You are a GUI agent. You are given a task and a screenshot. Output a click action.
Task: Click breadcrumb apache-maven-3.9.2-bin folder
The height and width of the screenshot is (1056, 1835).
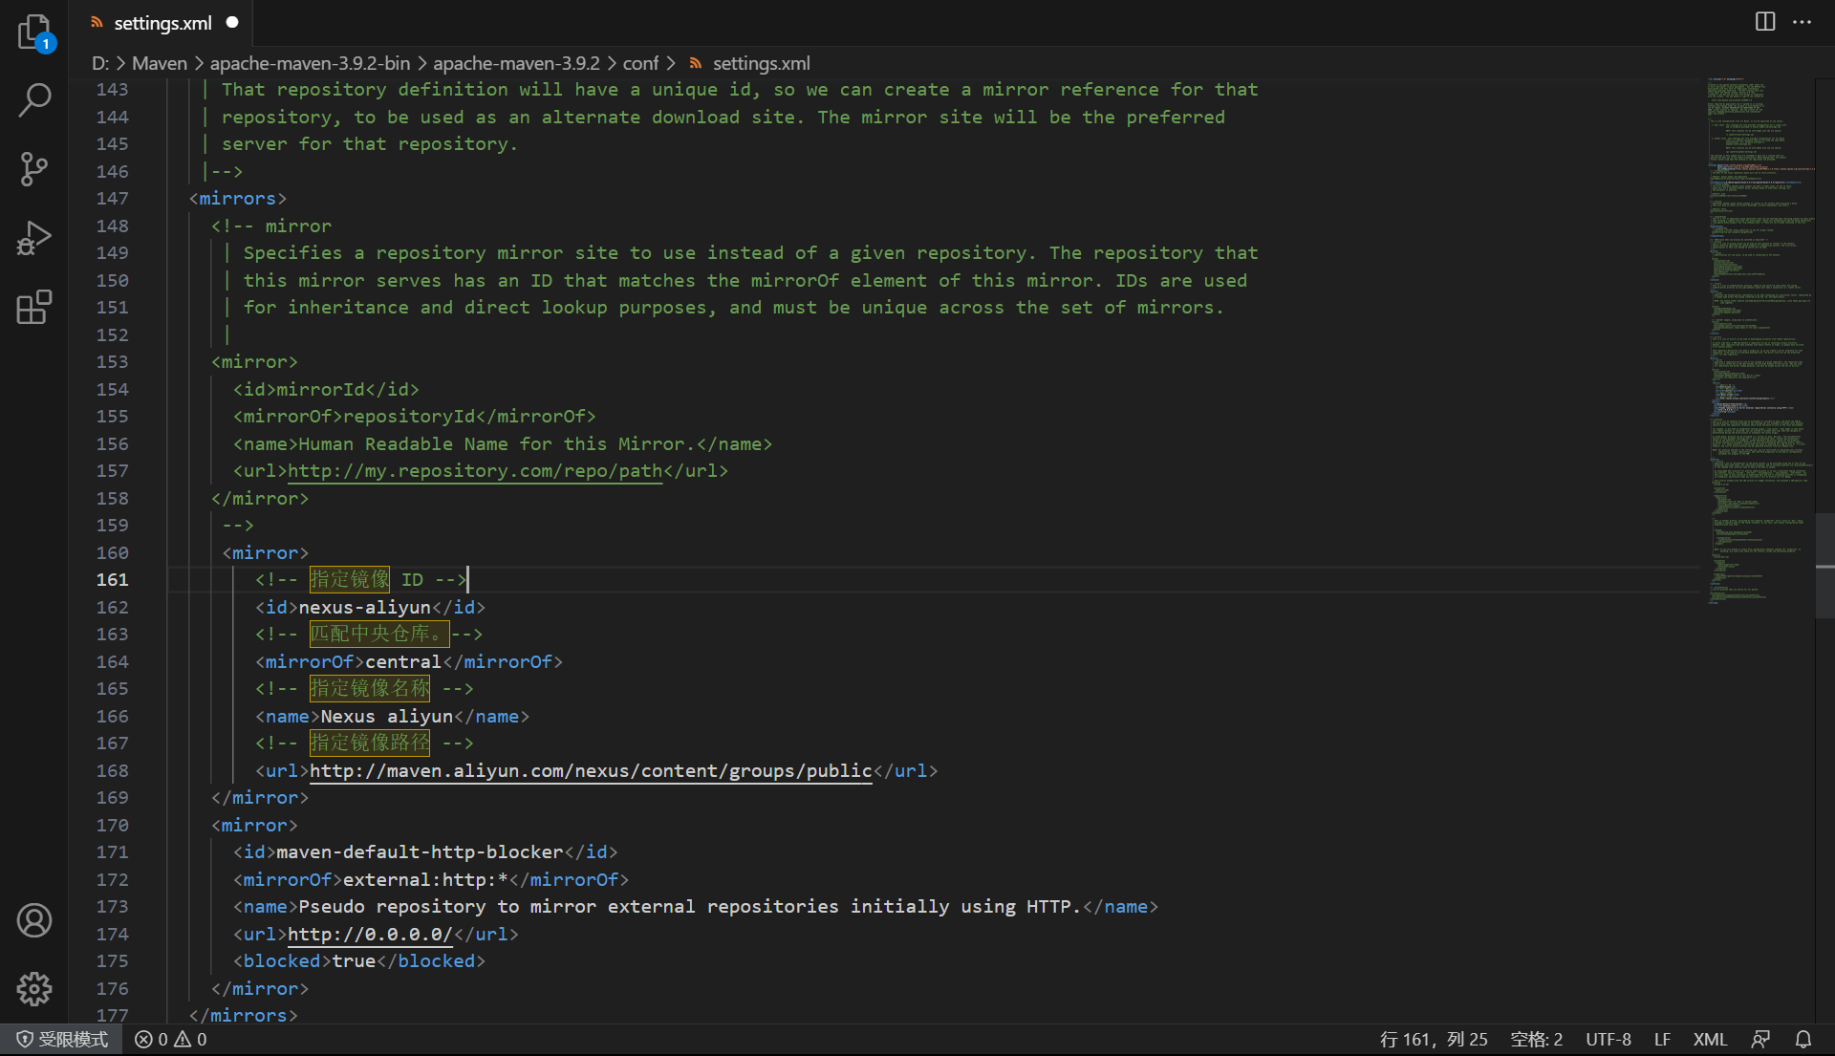pos(310,63)
